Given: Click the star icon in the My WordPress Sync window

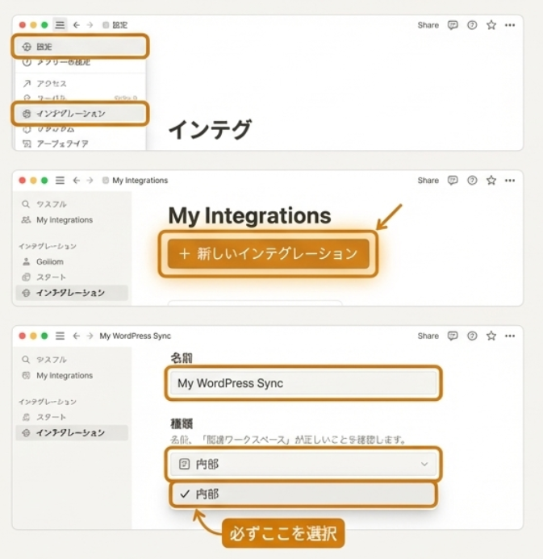Looking at the screenshot, I should pos(491,336).
